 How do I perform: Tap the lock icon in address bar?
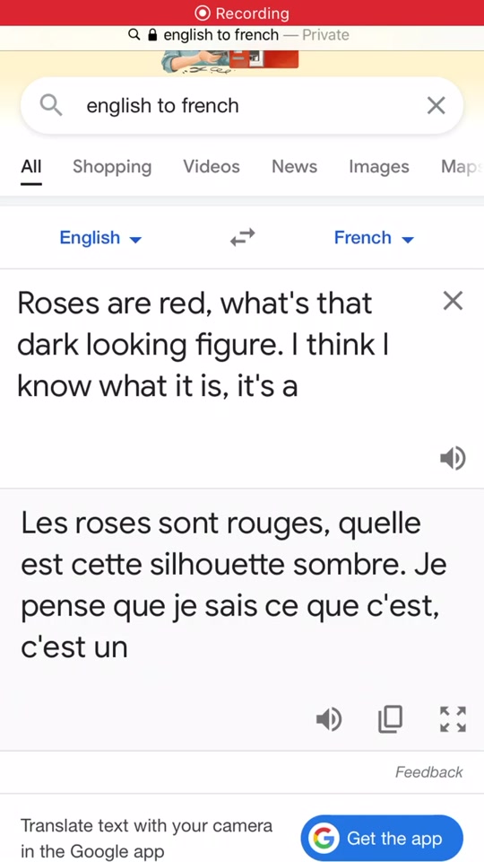click(x=153, y=35)
